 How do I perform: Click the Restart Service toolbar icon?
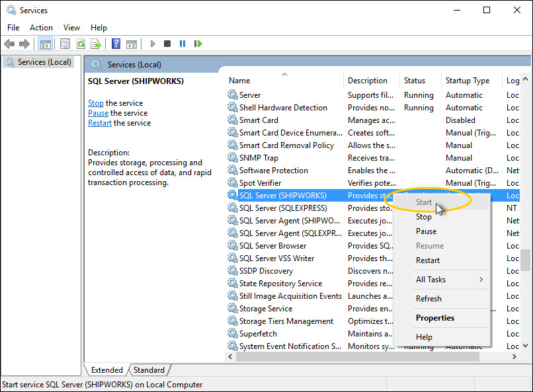click(x=198, y=44)
